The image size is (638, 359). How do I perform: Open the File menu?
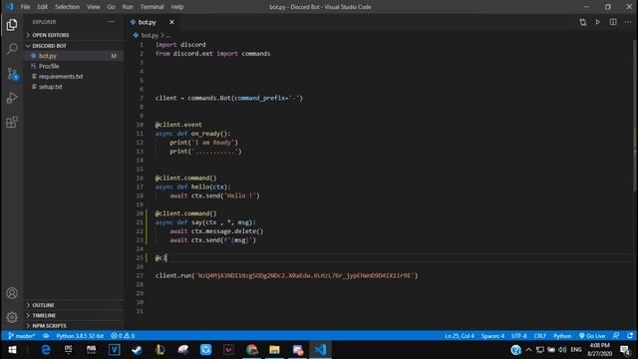(25, 7)
